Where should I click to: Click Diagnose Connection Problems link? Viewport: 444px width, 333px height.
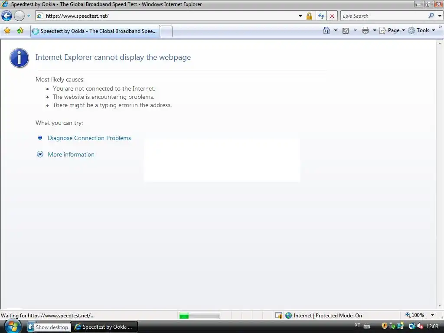(x=89, y=138)
